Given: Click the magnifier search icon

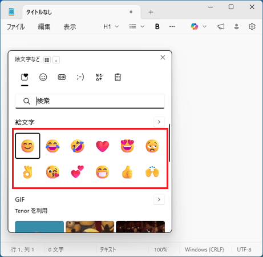Looking at the screenshot, I should tap(27, 101).
